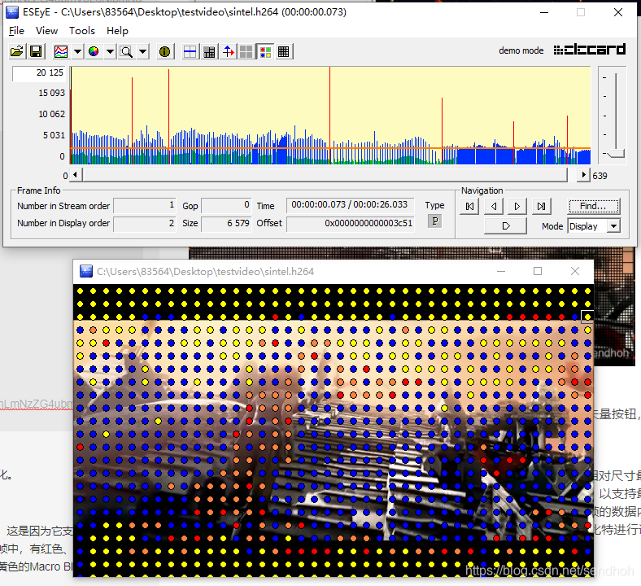This screenshot has height=586, width=641.
Task: Jump to first frame navigation button
Action: tap(469, 206)
